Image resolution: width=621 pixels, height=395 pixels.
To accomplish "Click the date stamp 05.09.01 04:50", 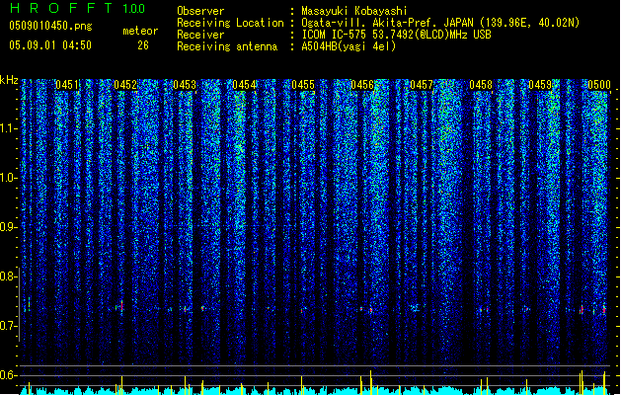I will (x=50, y=45).
